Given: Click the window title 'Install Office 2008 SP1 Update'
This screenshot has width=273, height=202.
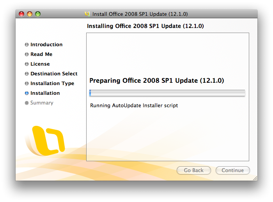Looking at the screenshot, I should (140, 14).
